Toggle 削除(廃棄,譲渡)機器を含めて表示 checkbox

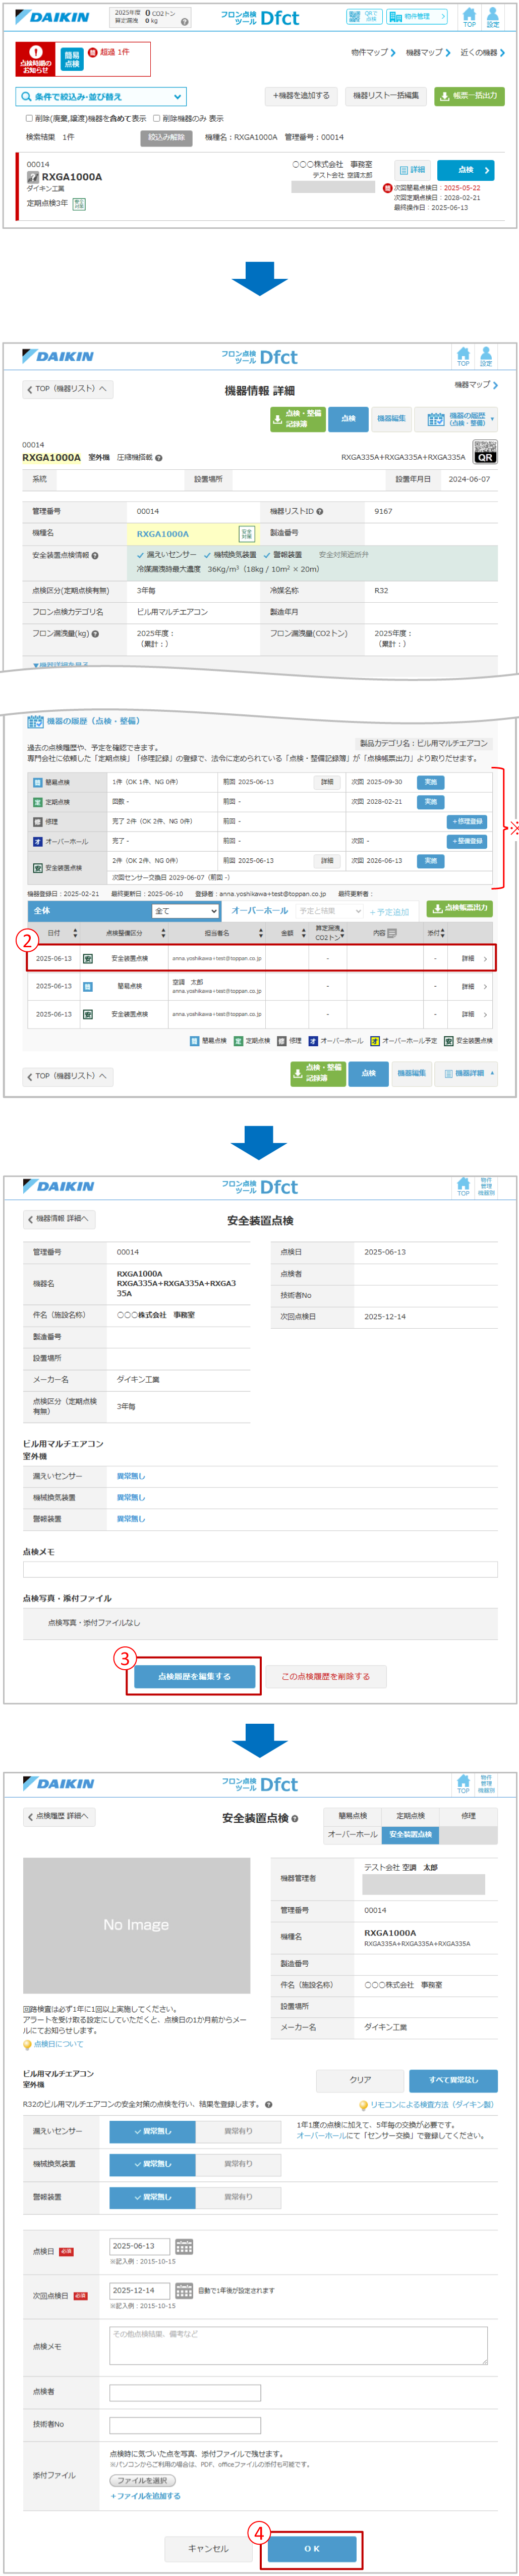pos(29,118)
